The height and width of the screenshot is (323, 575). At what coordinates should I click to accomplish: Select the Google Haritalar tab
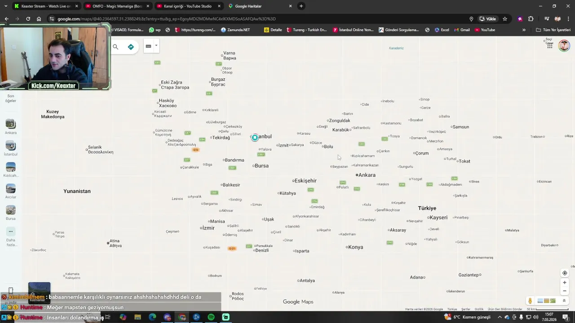260,6
